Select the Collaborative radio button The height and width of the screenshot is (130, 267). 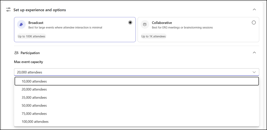[254, 23]
